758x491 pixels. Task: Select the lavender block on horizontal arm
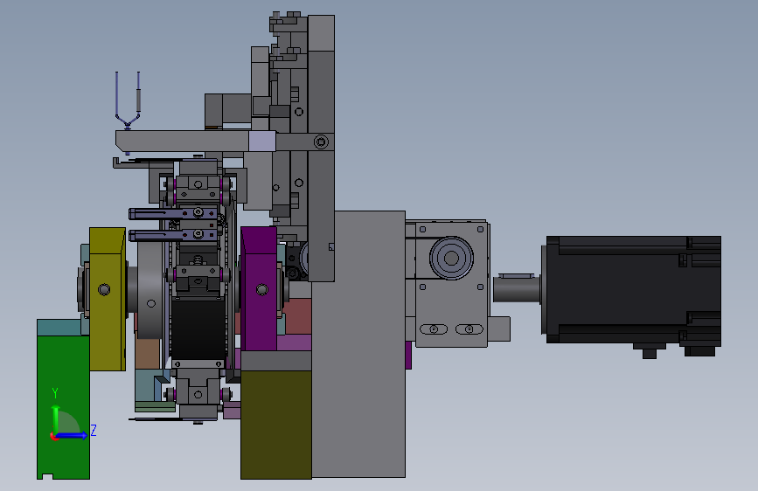262,142
